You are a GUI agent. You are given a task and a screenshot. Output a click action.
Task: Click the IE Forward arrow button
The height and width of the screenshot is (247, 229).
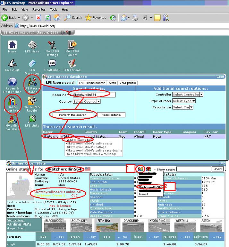[25, 18]
